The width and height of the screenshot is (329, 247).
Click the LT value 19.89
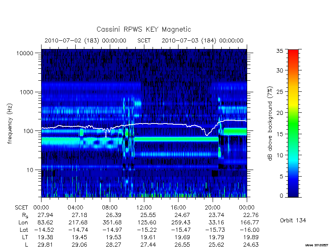point(251,237)
